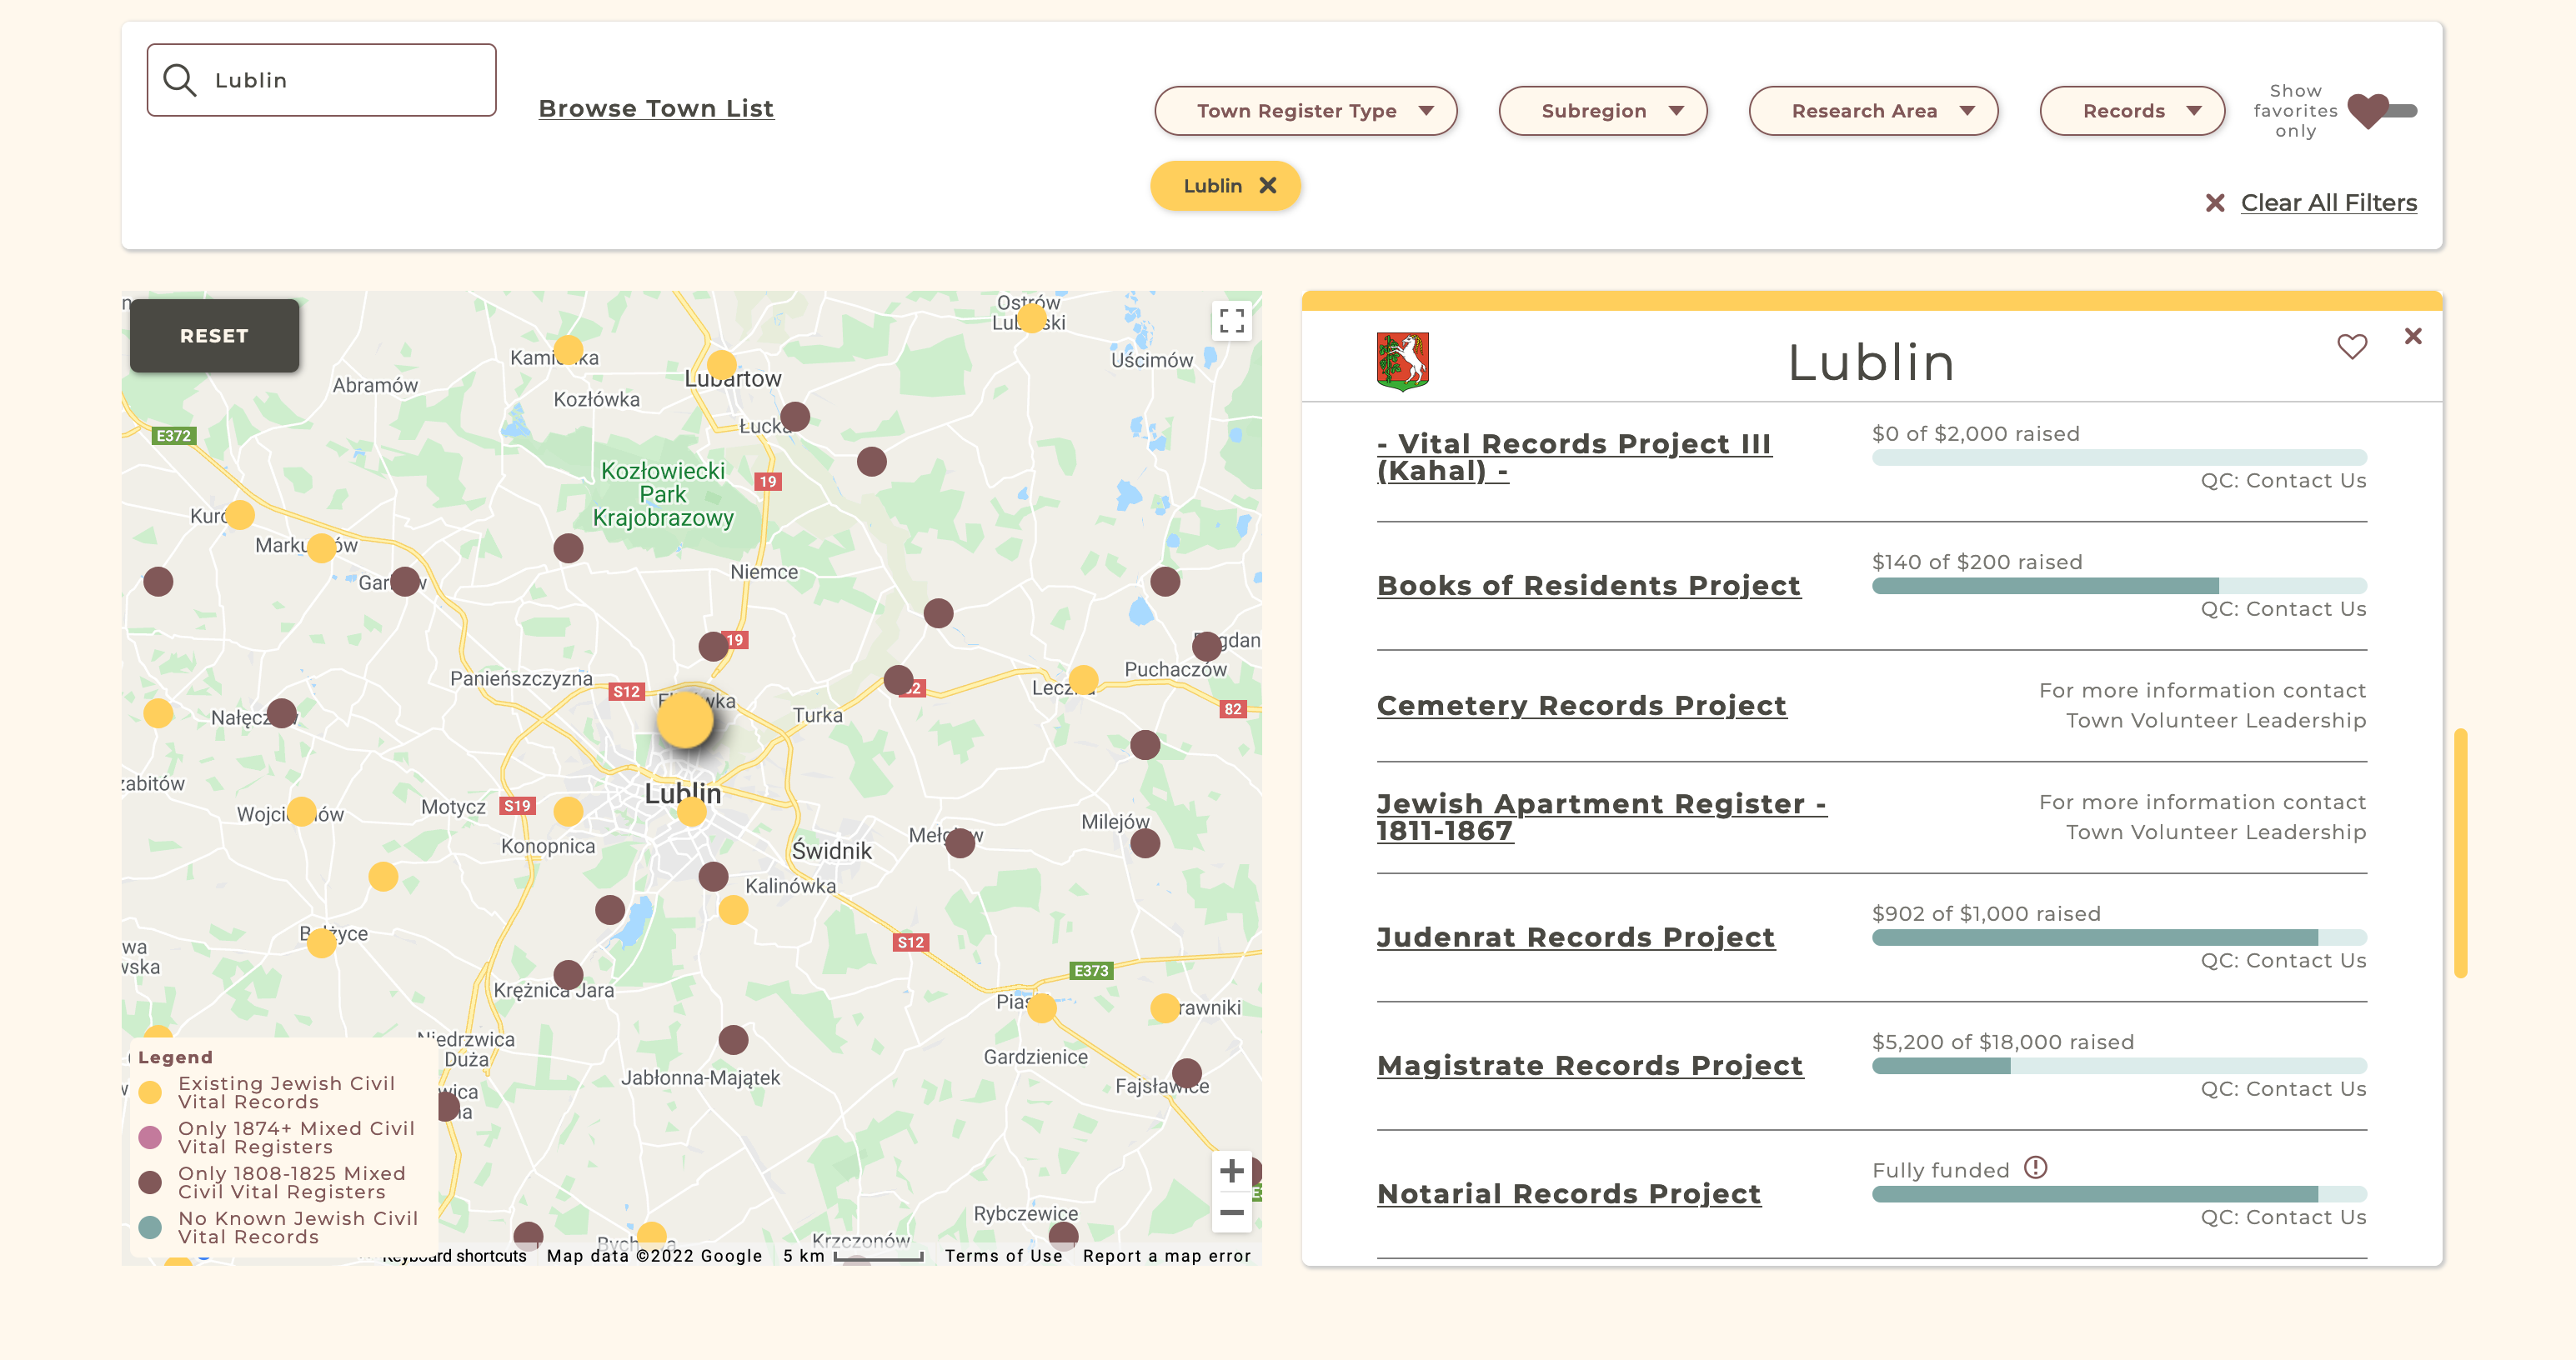2576x1360 pixels.
Task: Zoom out on the map
Action: tap(1232, 1212)
